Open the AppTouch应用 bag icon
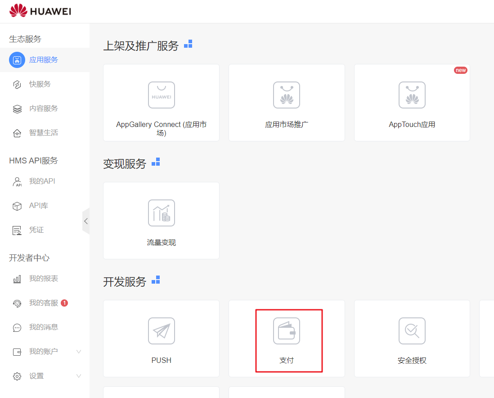The image size is (494, 398). 412,95
